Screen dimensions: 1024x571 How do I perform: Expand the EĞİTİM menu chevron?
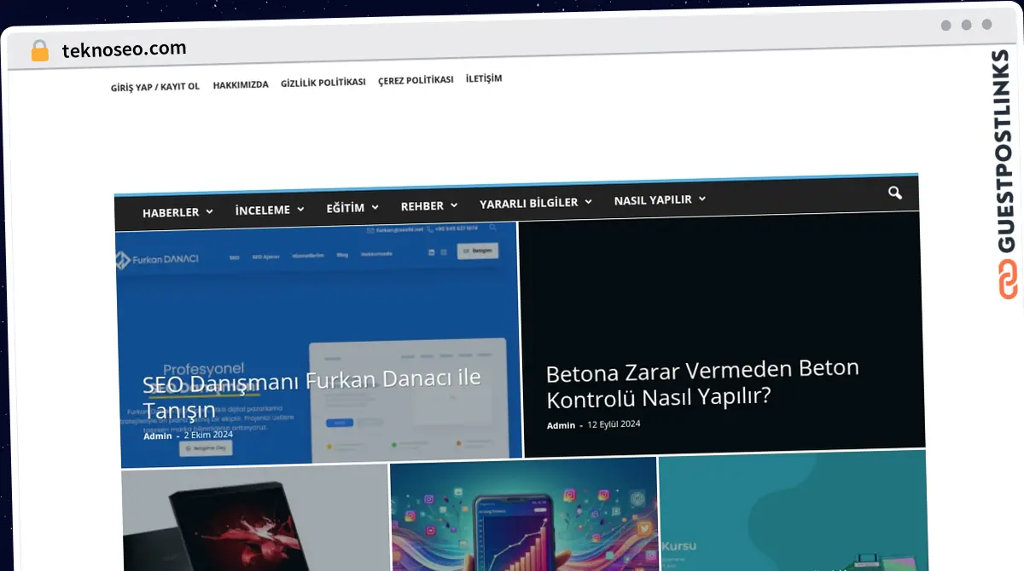click(x=375, y=207)
